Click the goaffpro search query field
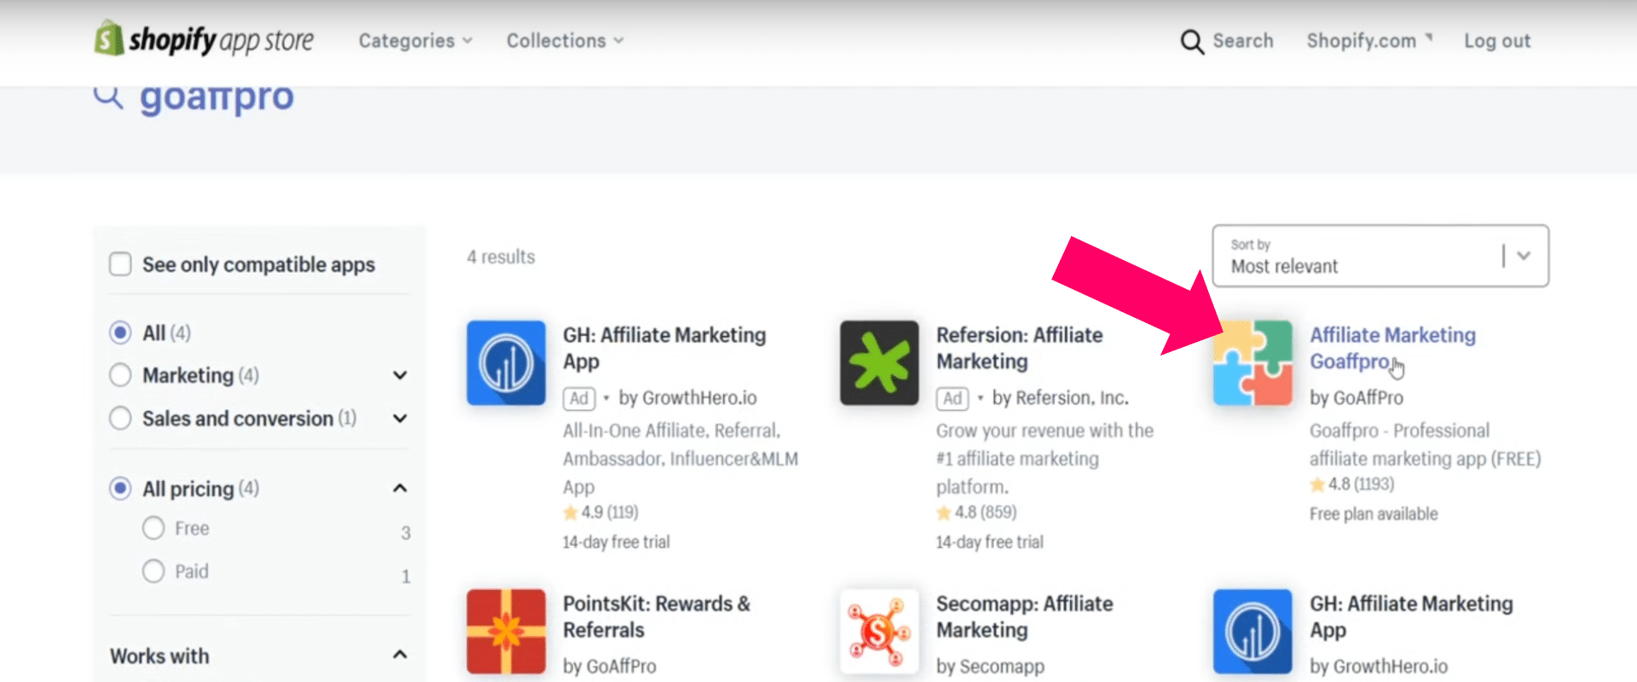Viewport: 1637px width, 682px height. (x=217, y=98)
